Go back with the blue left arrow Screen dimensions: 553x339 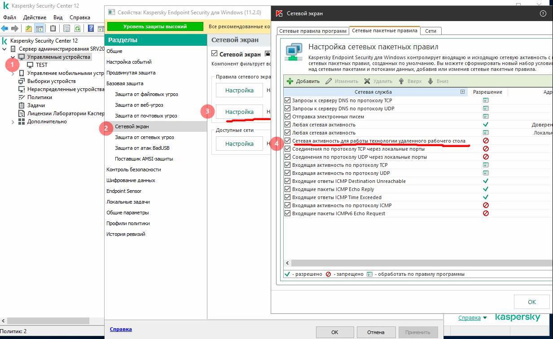(x=5, y=29)
